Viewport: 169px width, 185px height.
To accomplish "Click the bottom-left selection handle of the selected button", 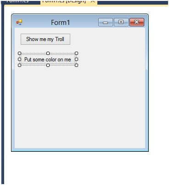I will pyautogui.click(x=19, y=66).
